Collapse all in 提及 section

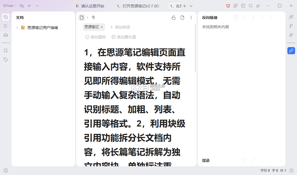(271, 160)
